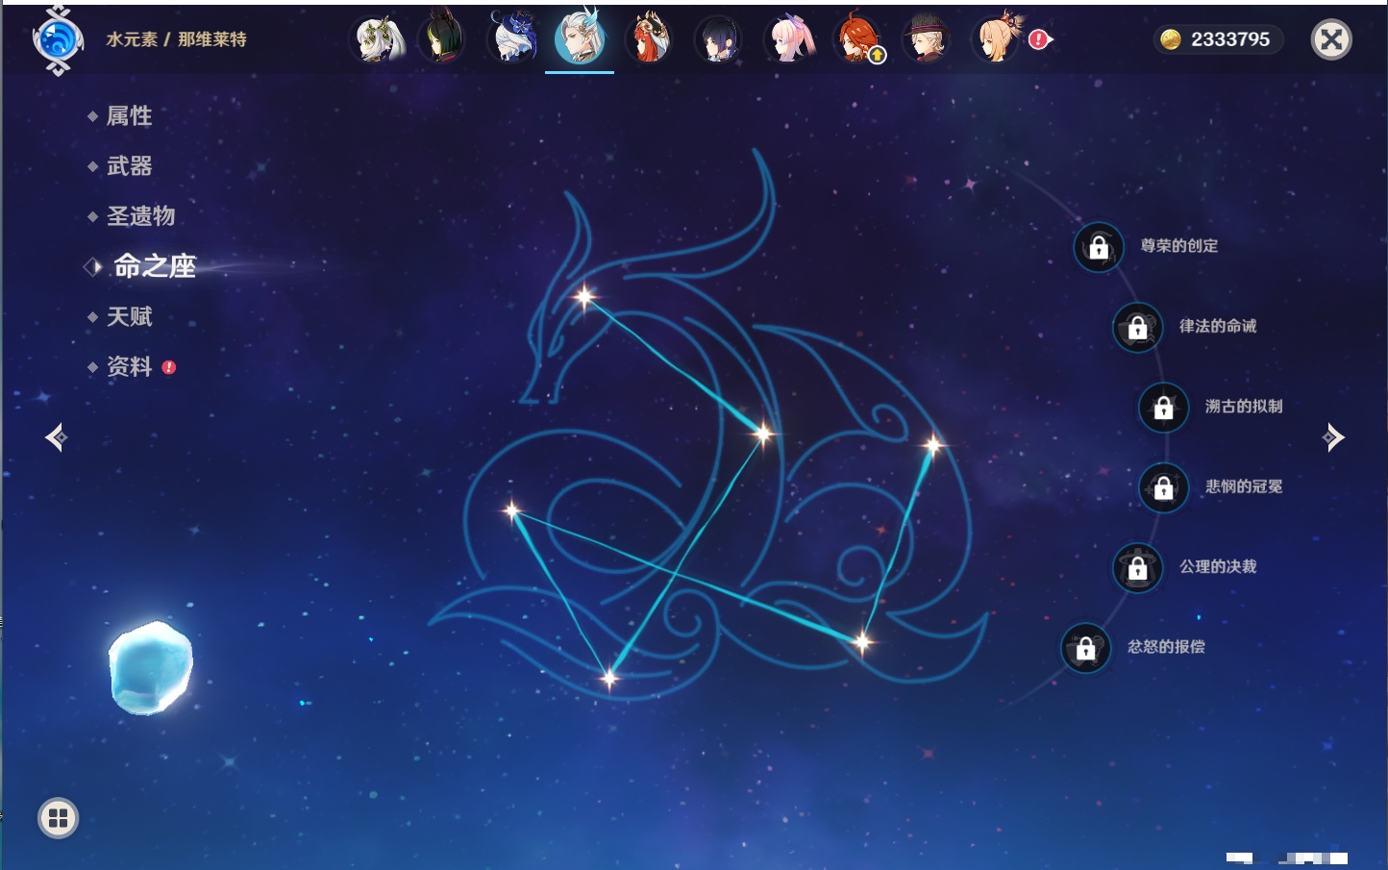Open 资料 profile page with red alert
1388x870 pixels.
[129, 366]
